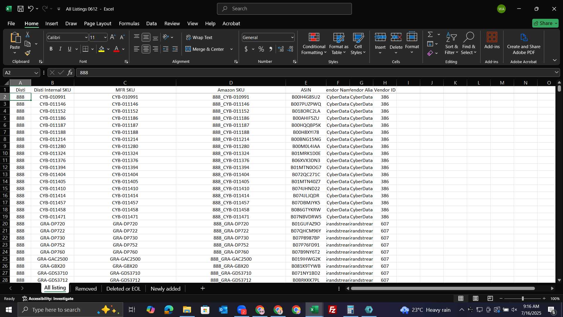Screen dimensions: 563x317
Task: Open the File menu
Action: [x=11, y=23]
